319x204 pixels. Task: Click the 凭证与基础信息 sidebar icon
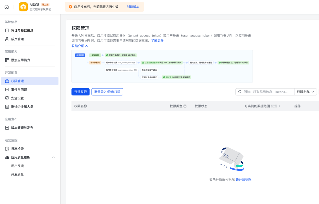tap(6, 30)
